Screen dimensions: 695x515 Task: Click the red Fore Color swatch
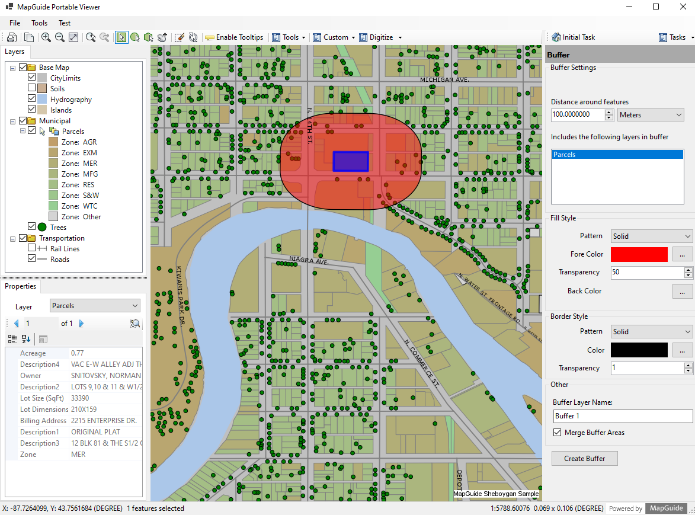pos(639,254)
